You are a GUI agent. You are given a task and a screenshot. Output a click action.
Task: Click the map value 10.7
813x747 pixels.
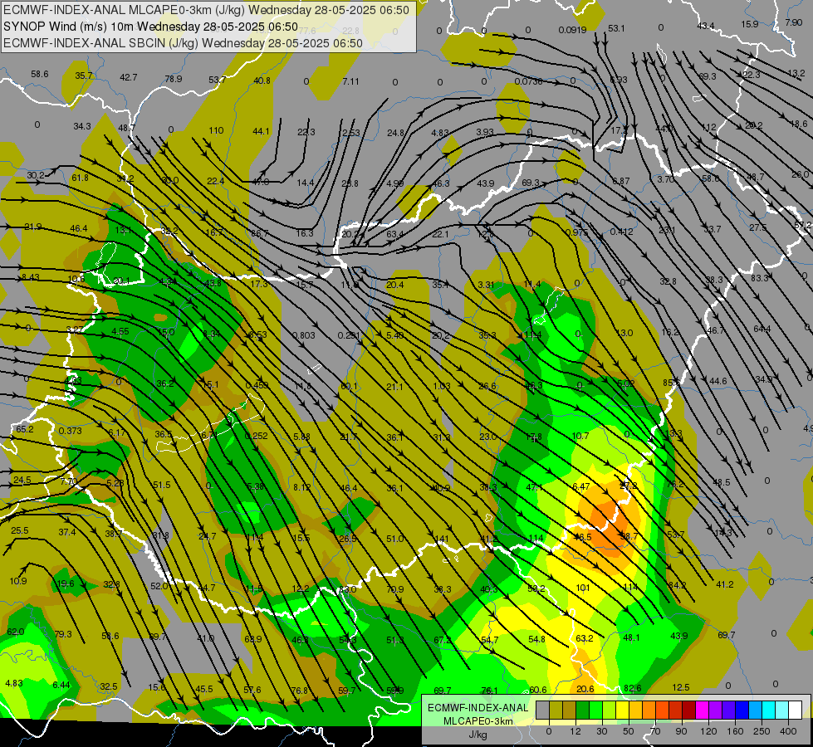[580, 436]
